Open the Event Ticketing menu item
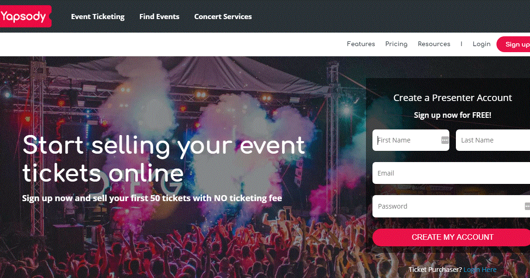Viewport: 530px width, 278px height. tap(98, 17)
